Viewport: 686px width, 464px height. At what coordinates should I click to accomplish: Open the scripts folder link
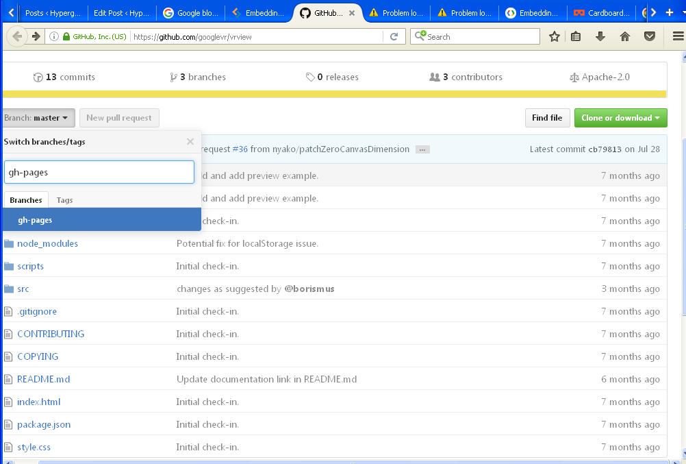[31, 267]
